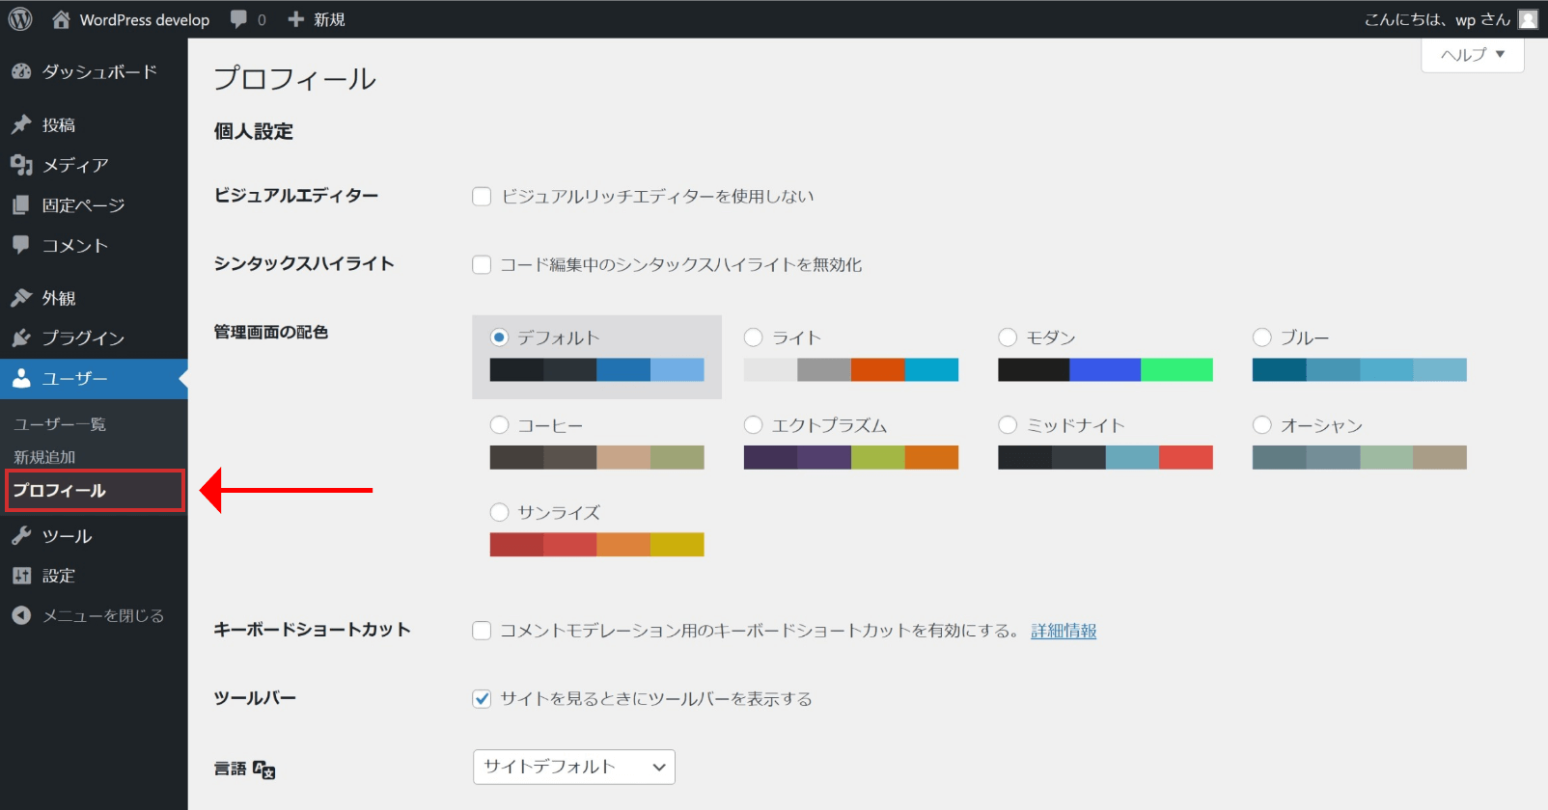Click the プラグイン plug icon

tap(21, 337)
